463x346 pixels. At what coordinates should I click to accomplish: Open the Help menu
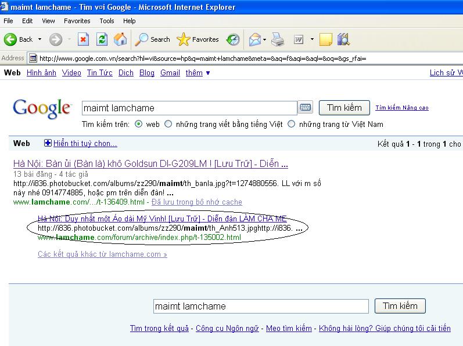tap(130, 21)
